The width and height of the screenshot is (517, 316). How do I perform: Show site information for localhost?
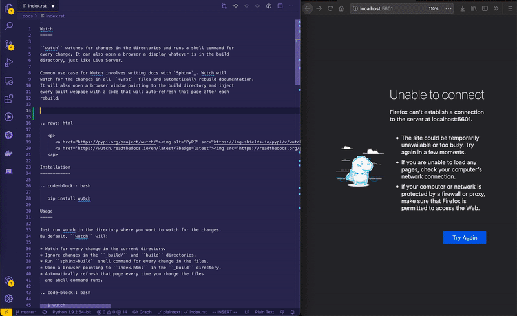tap(355, 8)
